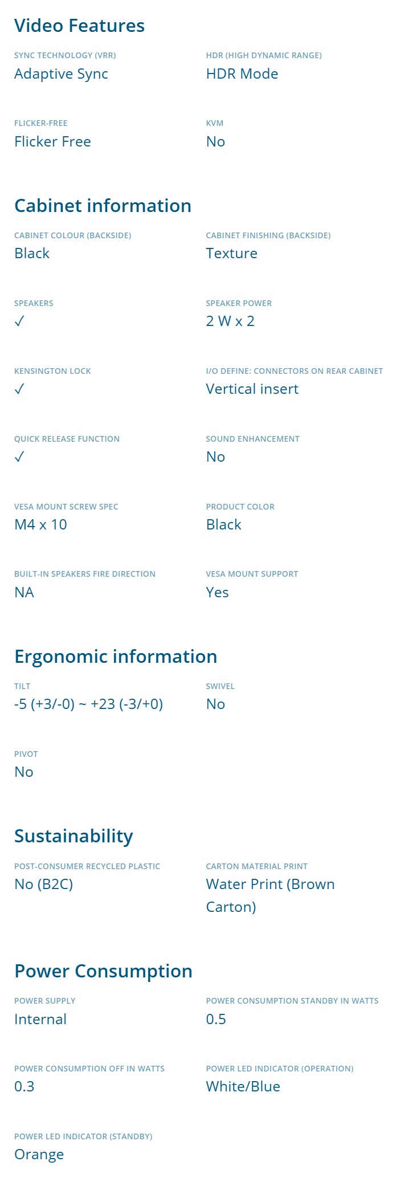Viewport: 409px width, 1186px height.
Task: Click the checkmark under Speakers
Action: tap(19, 321)
